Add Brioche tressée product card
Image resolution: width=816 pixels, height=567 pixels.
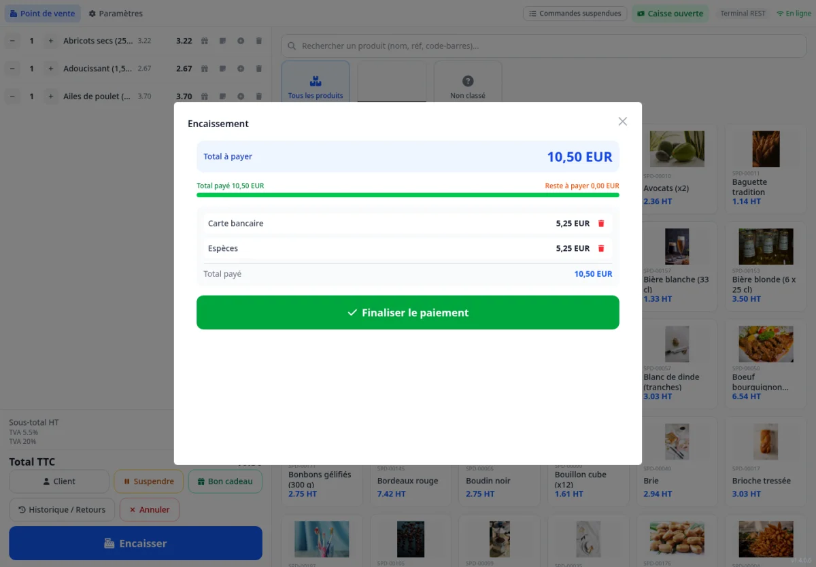coord(765,462)
